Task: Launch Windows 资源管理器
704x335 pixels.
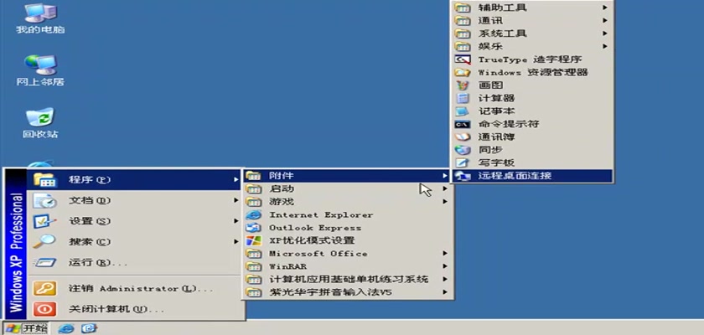Action: [x=531, y=72]
